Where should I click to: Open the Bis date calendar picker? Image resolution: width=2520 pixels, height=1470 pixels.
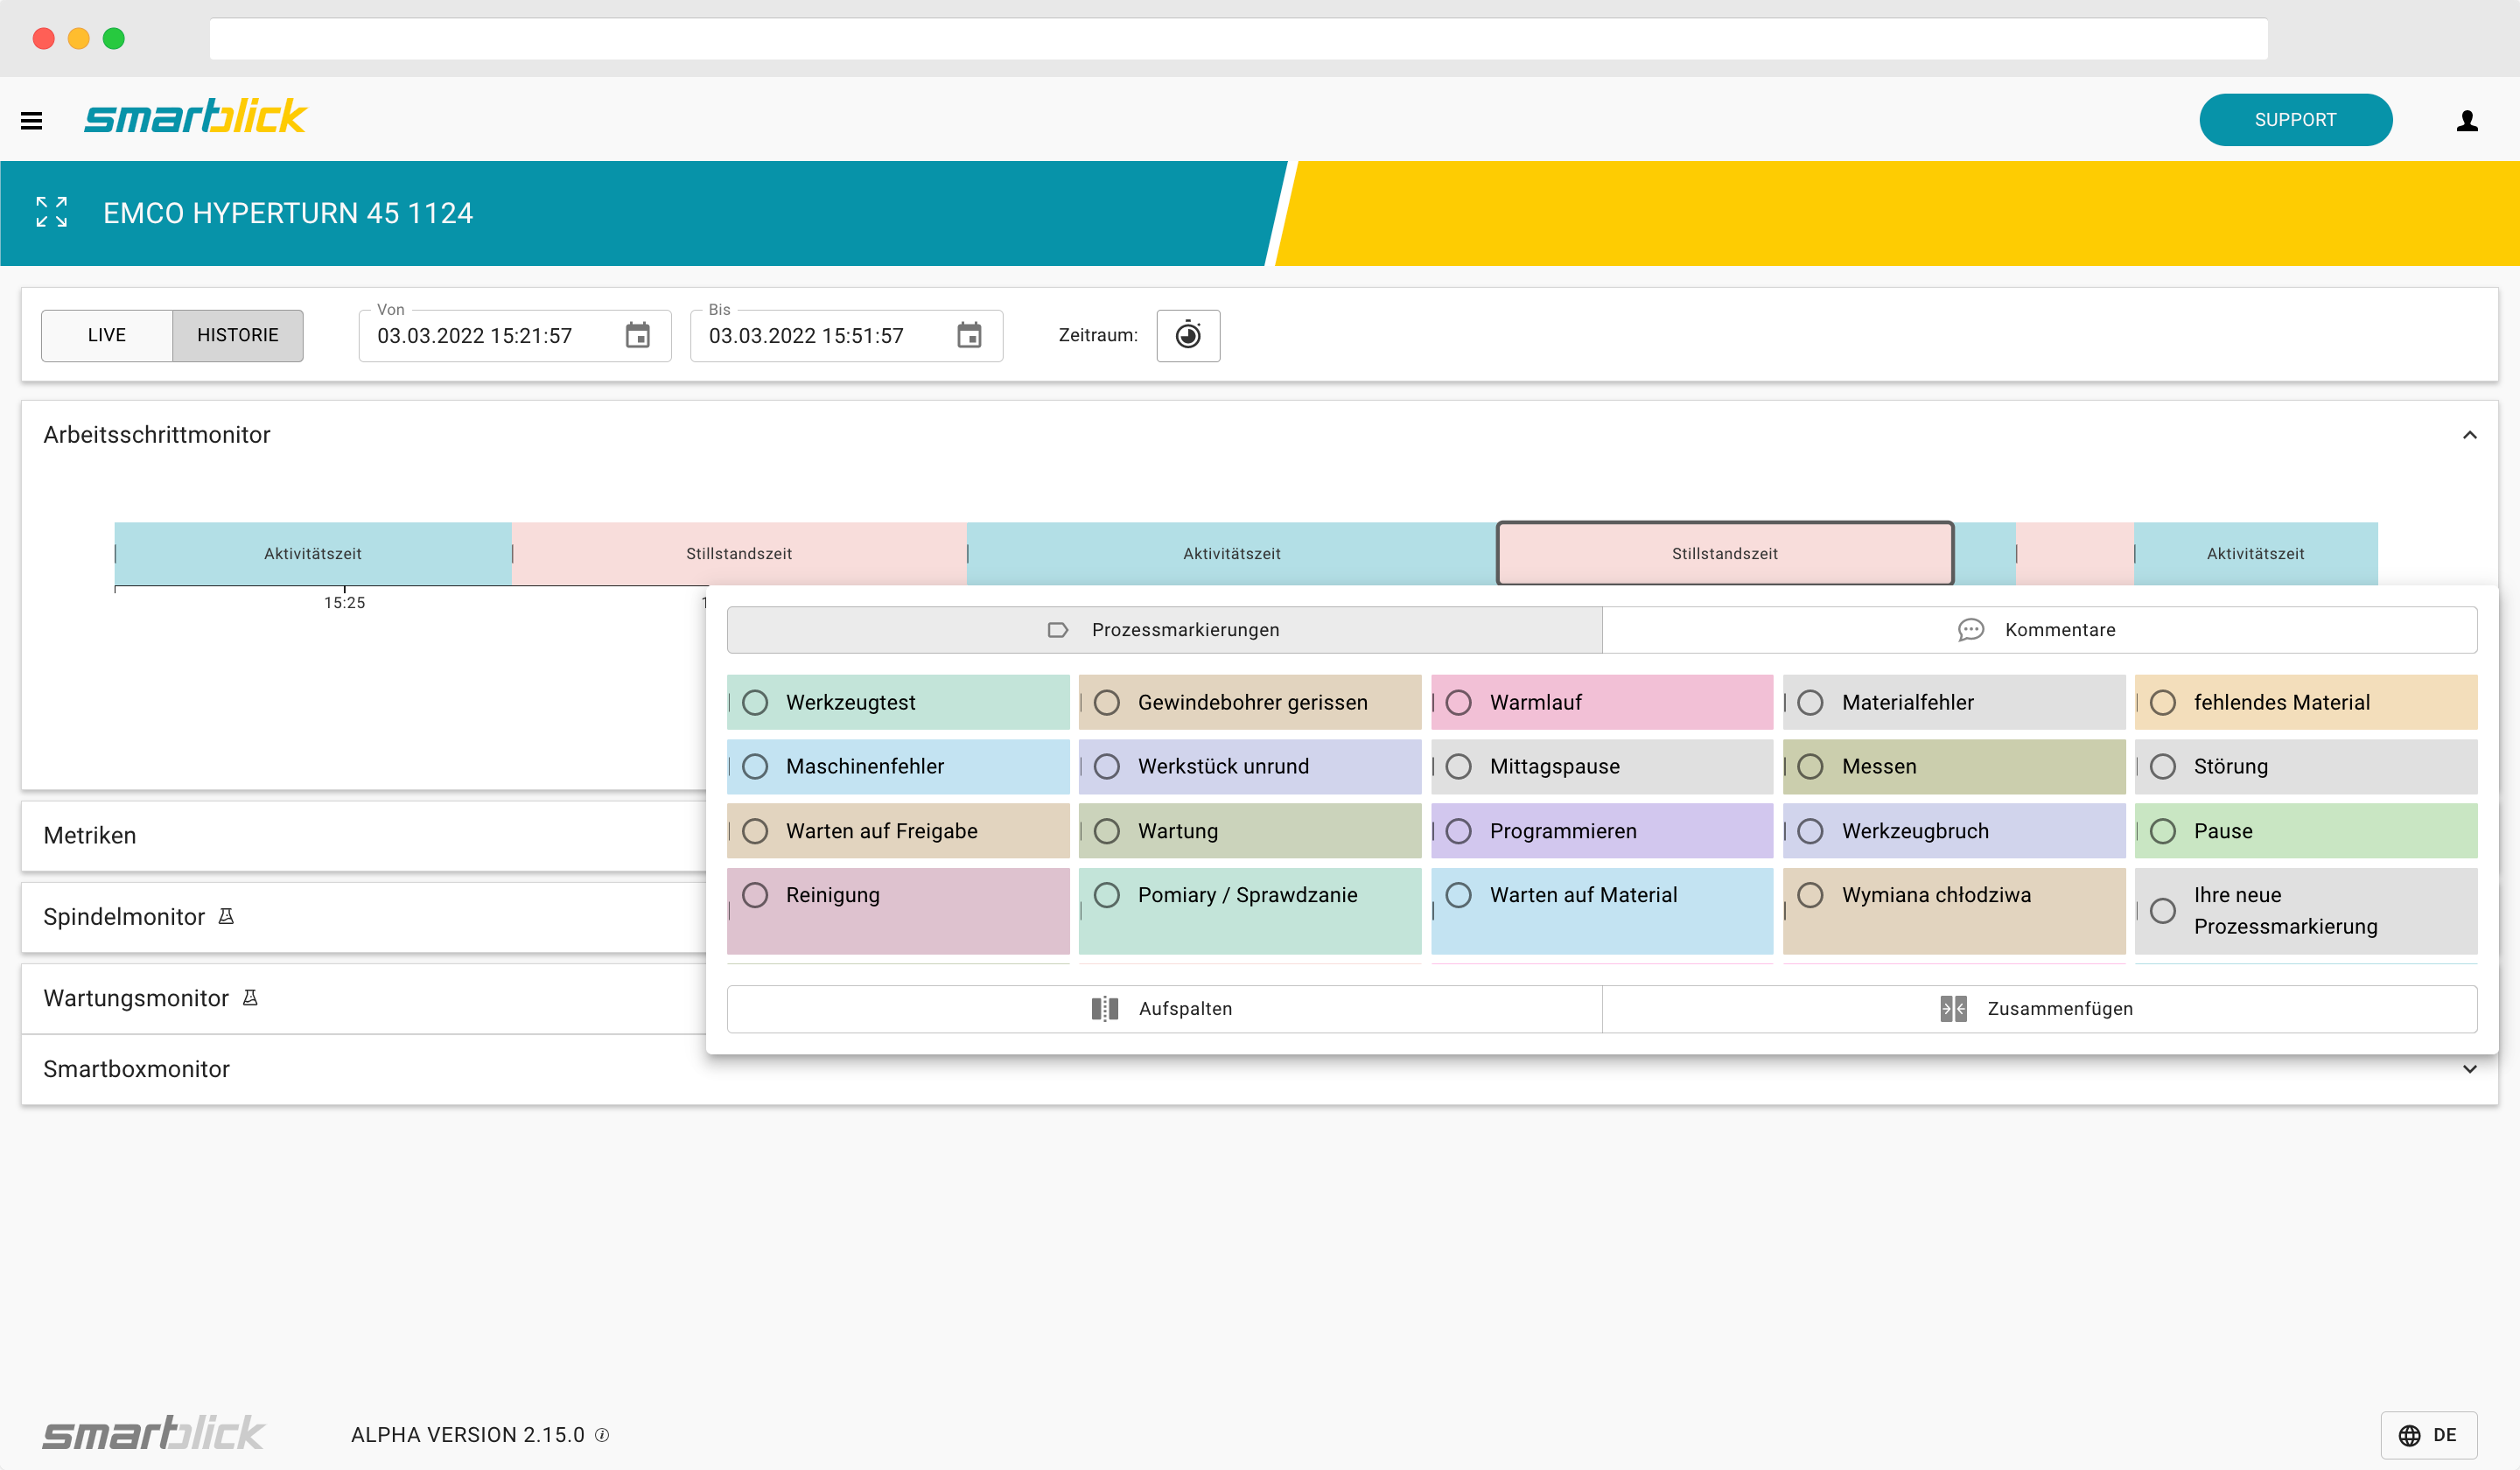[x=969, y=336]
